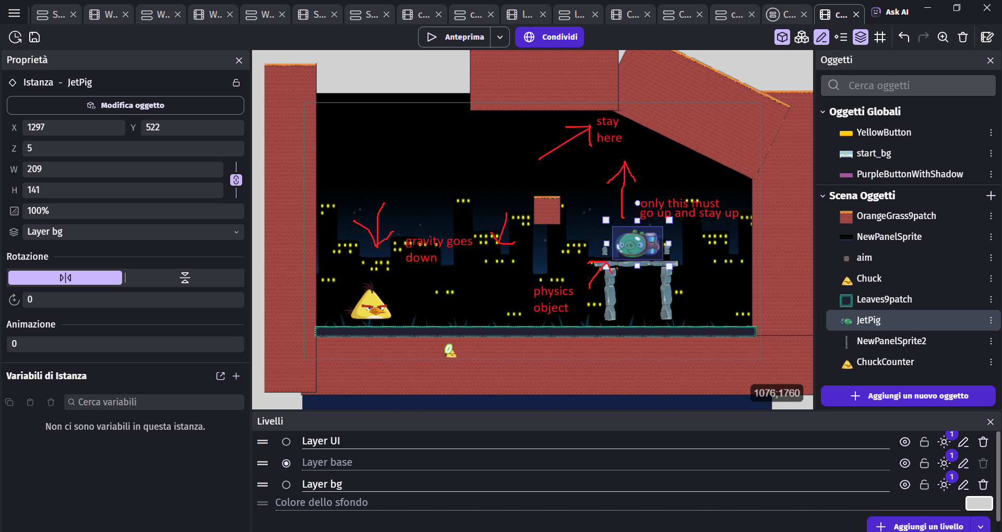Screen dimensions: 1002x532
Task: Redo the last undone action
Action: (x=923, y=37)
